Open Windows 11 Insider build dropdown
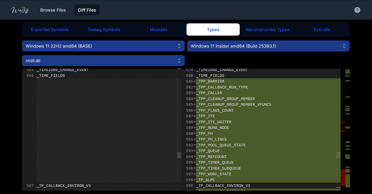The height and width of the screenshot is (194, 372). 268,46
